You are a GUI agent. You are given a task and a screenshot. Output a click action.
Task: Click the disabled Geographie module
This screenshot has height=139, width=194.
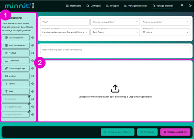pyautogui.click(x=15, y=99)
